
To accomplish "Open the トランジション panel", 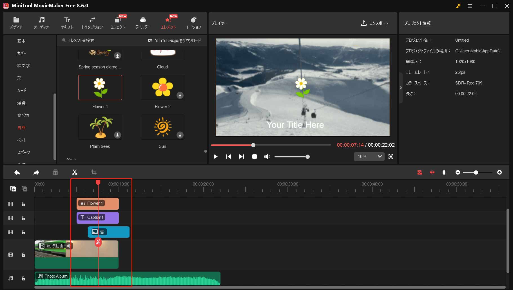I will pyautogui.click(x=92, y=23).
